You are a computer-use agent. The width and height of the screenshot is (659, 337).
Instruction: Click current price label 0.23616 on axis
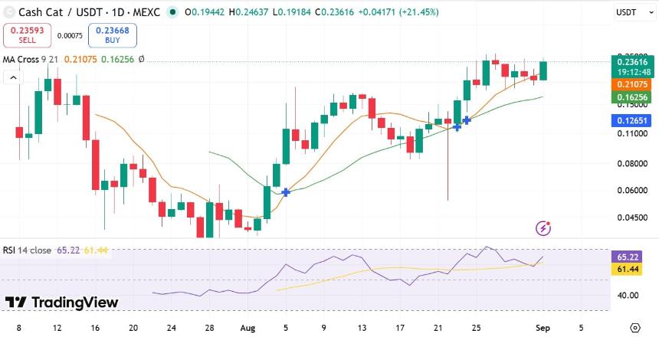pos(634,62)
